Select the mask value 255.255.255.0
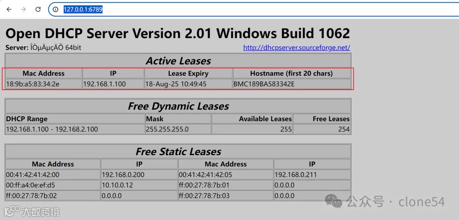 point(167,129)
